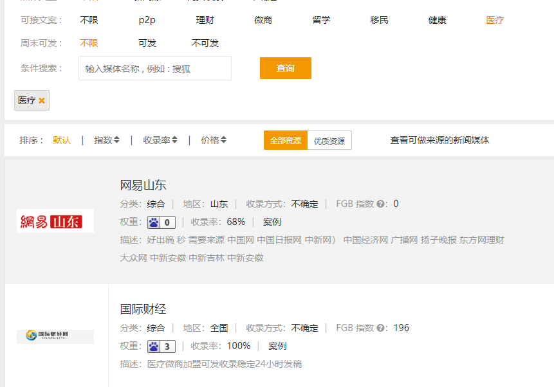The width and height of the screenshot is (554, 387).
Task: Click the 国际财经网 logo thumbnail
Action: pos(55,336)
